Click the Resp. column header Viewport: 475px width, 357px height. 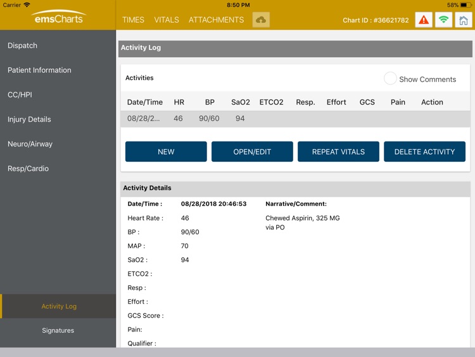tap(305, 102)
